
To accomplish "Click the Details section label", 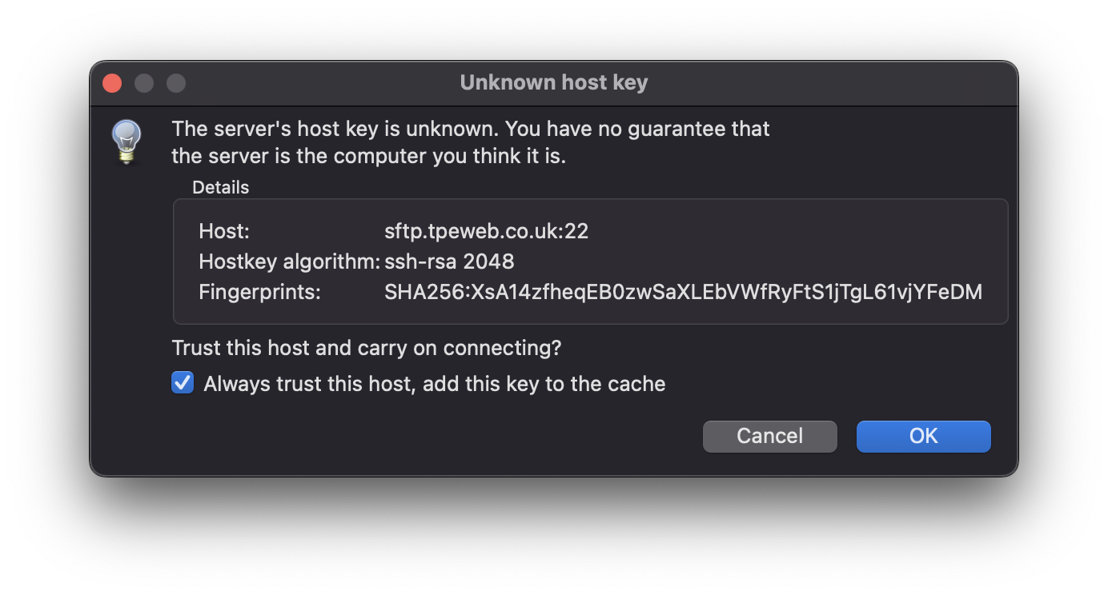I will click(220, 187).
